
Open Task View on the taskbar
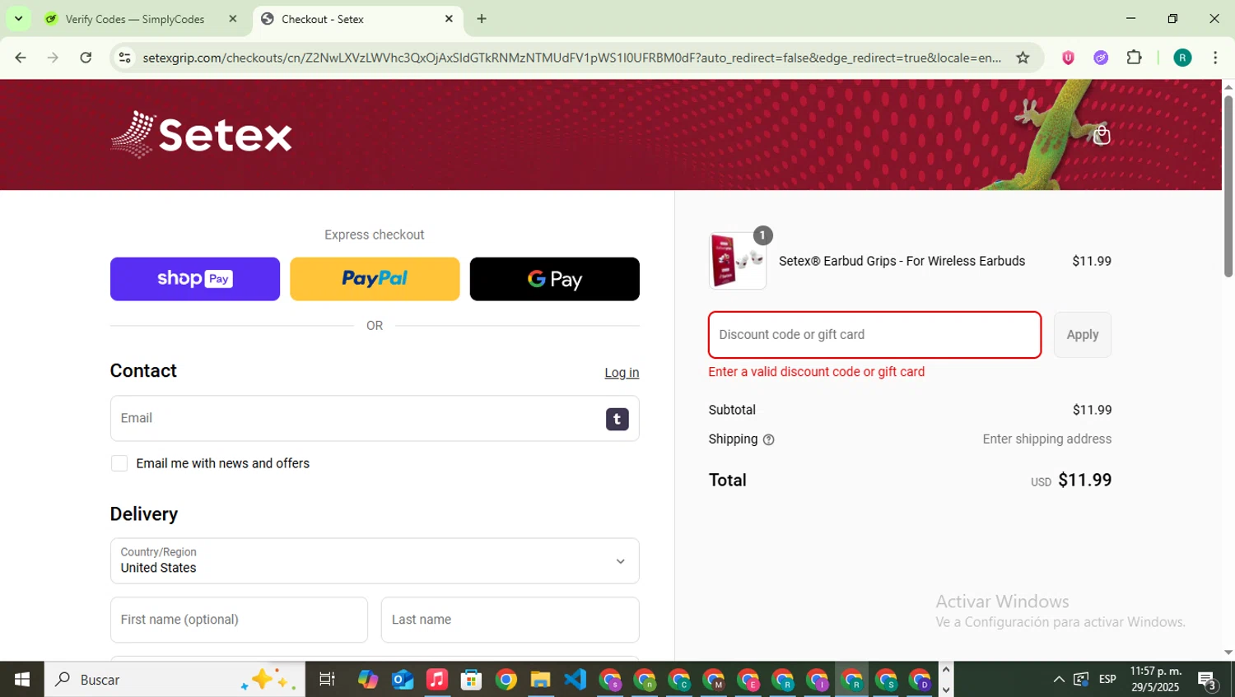[x=327, y=680]
